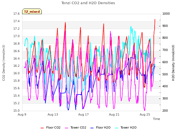Viewport: 177px width, 133px height.
Task: Click the 15.4 left axis value
Action: (x=17, y=96)
